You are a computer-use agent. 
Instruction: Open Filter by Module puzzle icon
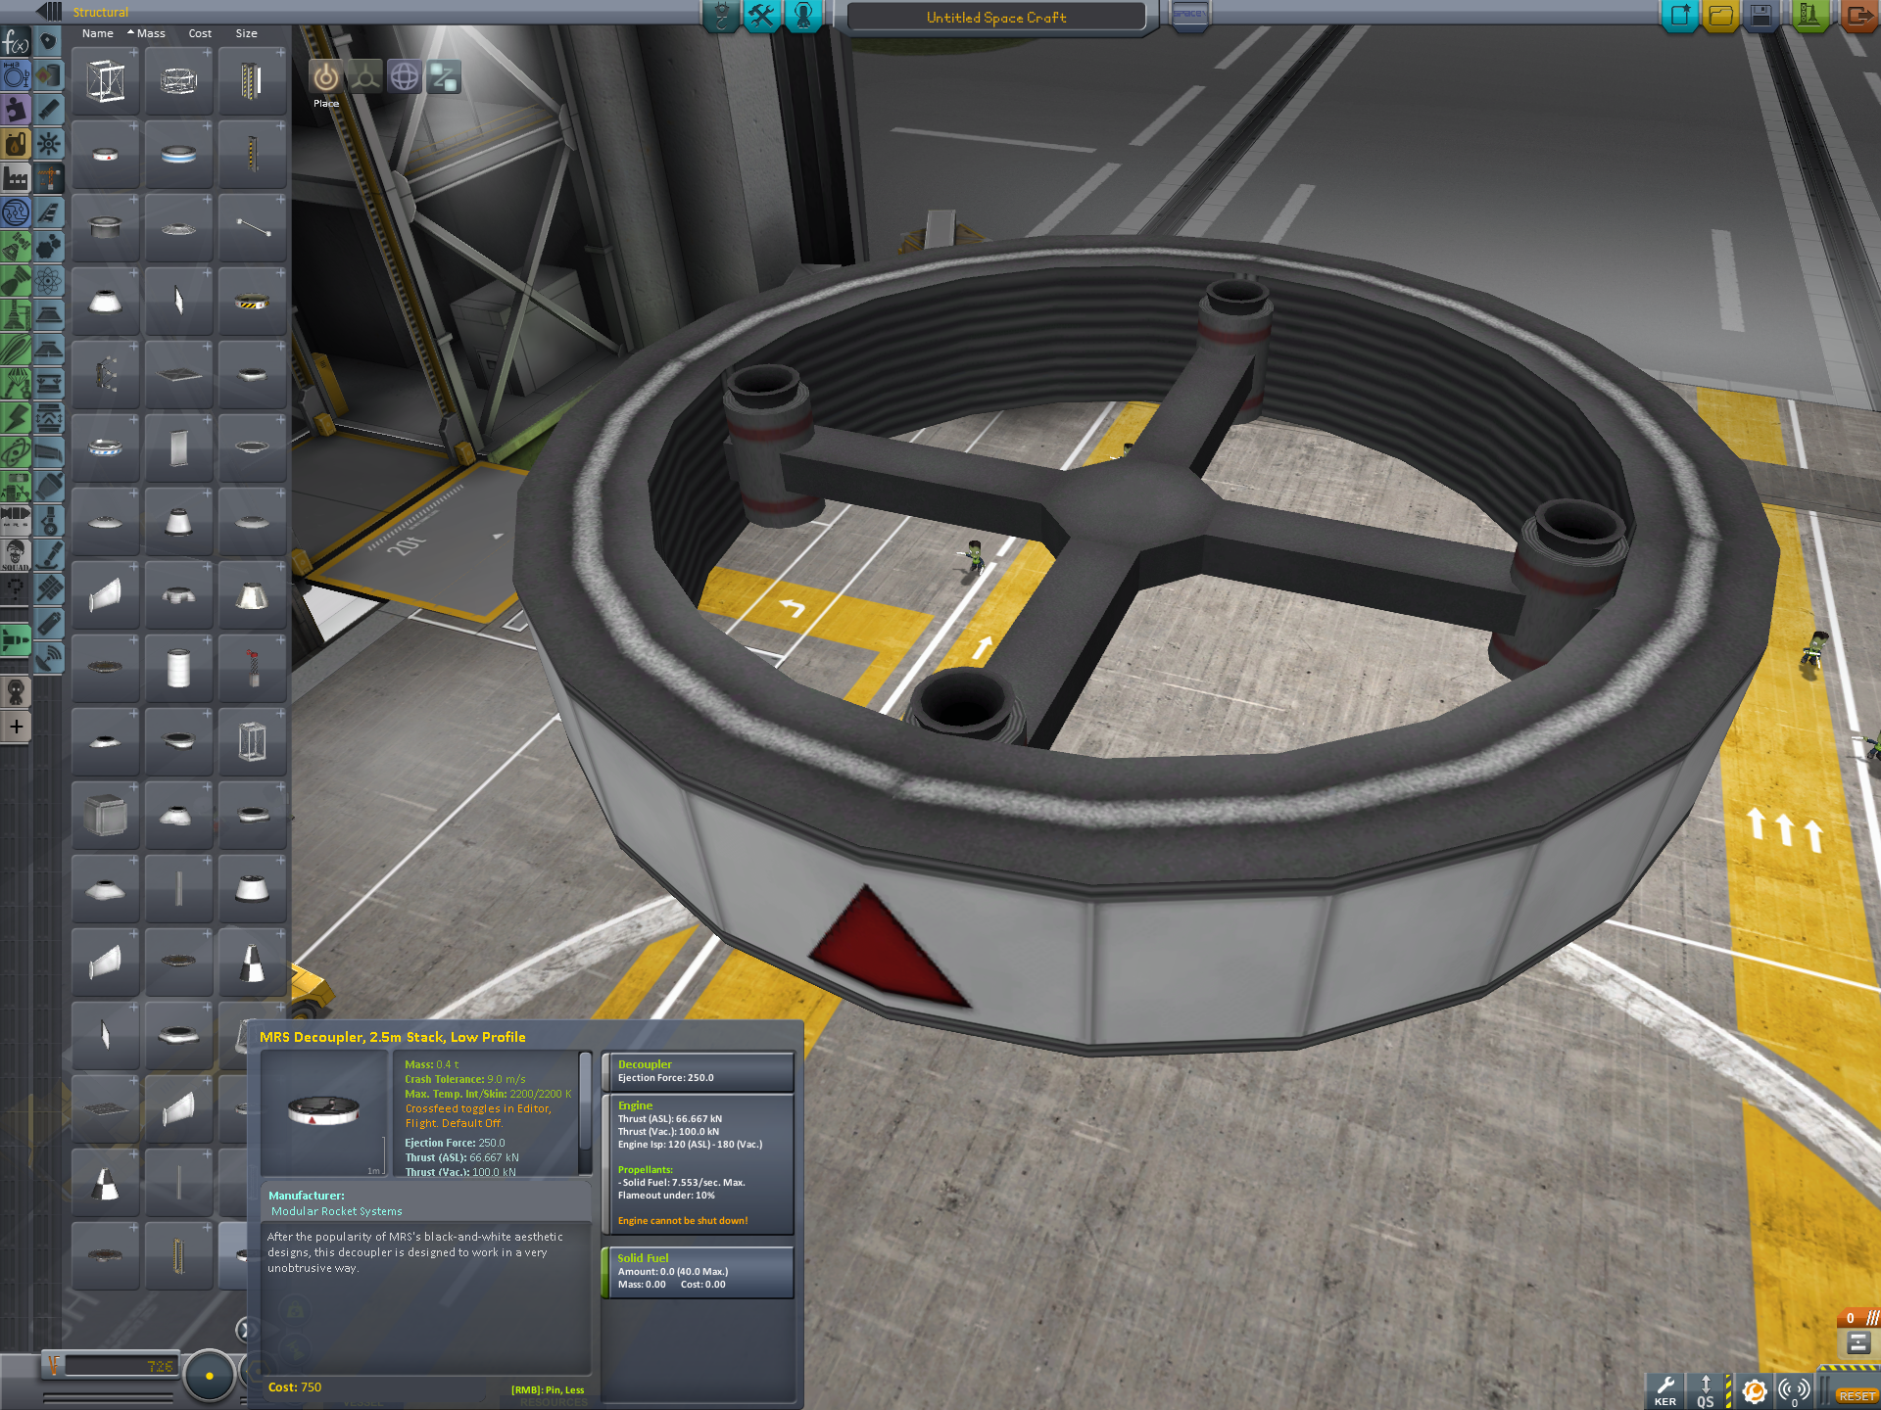point(16,110)
